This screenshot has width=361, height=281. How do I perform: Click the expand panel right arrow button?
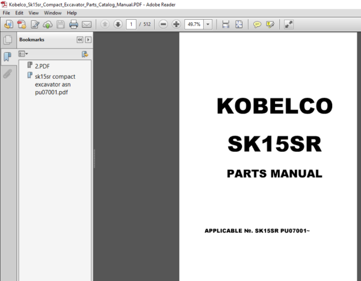point(88,40)
